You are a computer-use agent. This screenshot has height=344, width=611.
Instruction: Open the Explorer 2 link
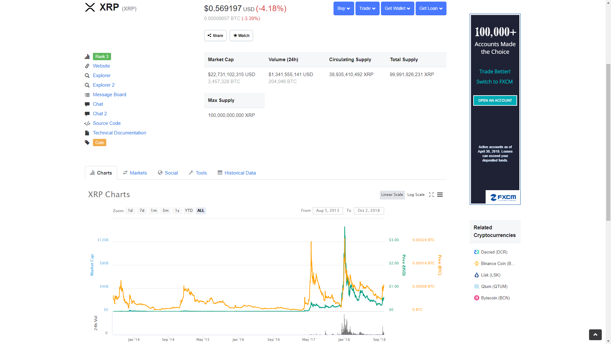(x=104, y=85)
